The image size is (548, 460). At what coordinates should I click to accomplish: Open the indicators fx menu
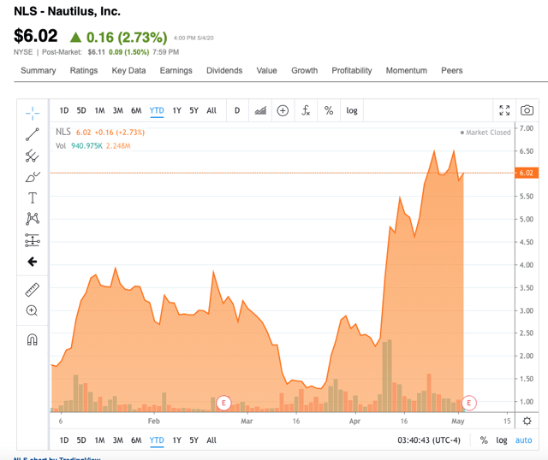tap(306, 110)
